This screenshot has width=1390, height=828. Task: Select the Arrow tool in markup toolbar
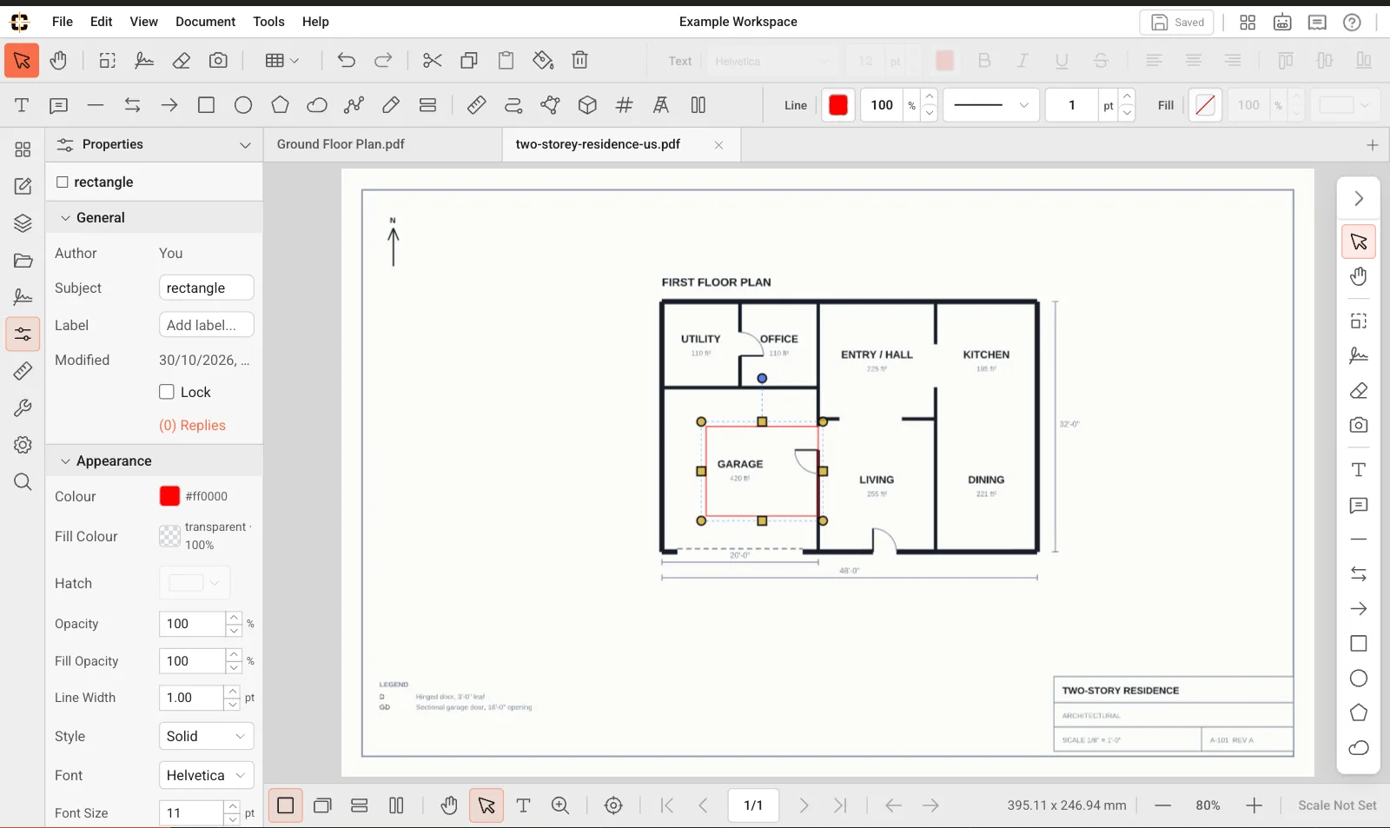click(169, 105)
